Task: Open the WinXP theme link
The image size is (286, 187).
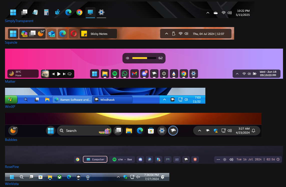Action: [10, 107]
